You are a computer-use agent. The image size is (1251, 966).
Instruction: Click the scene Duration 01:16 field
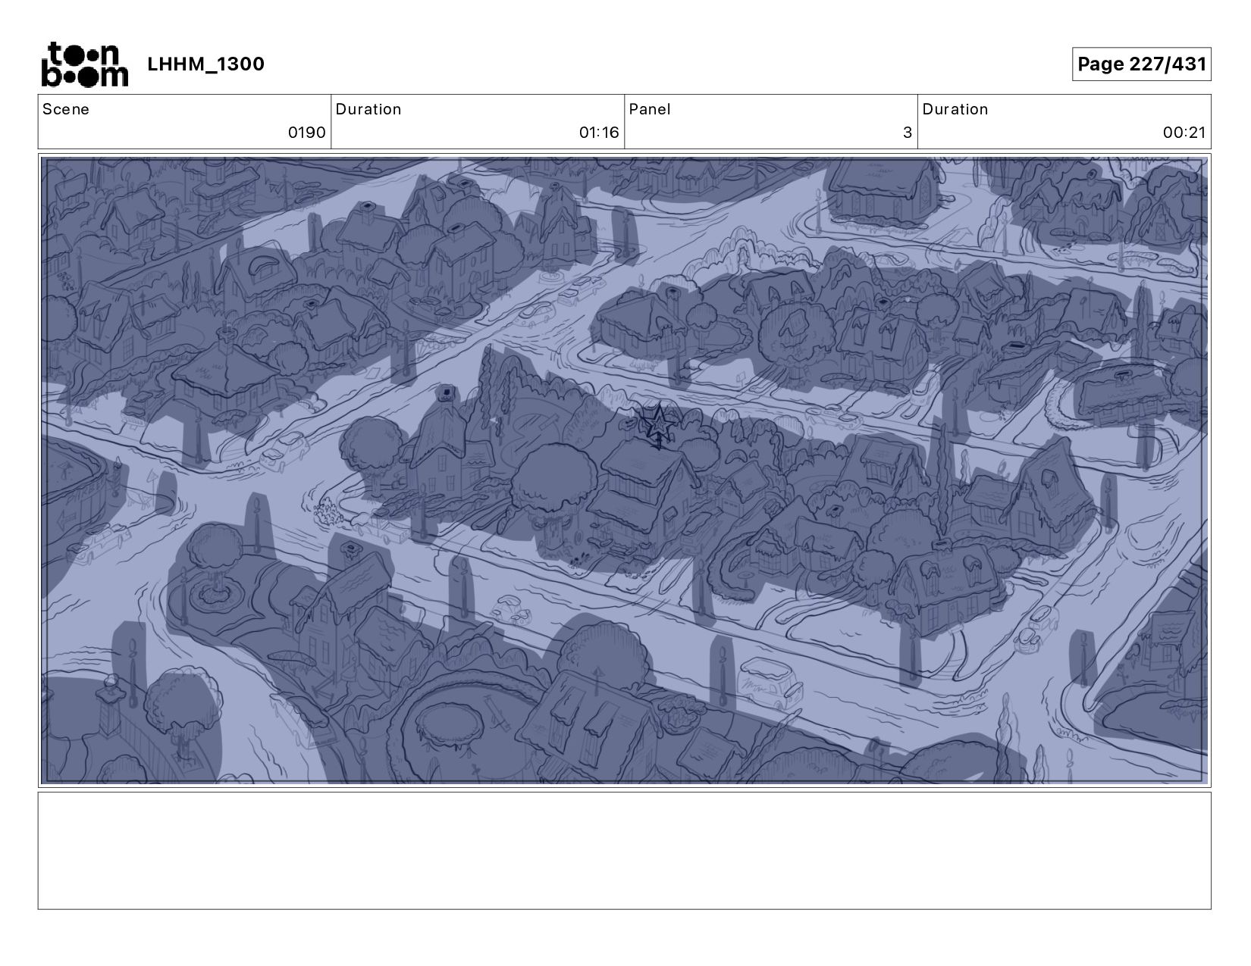(478, 121)
